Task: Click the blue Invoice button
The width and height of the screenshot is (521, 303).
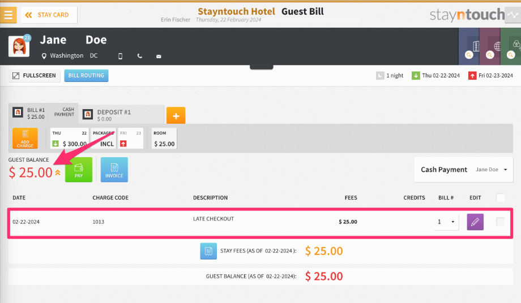Action: [114, 170]
